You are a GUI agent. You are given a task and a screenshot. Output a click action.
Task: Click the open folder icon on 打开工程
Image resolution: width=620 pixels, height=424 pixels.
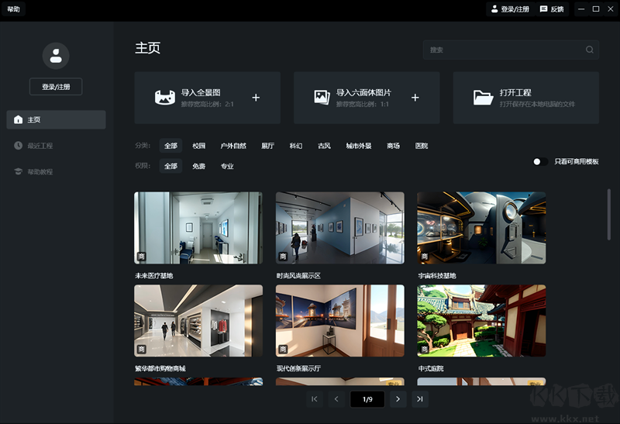[483, 98]
